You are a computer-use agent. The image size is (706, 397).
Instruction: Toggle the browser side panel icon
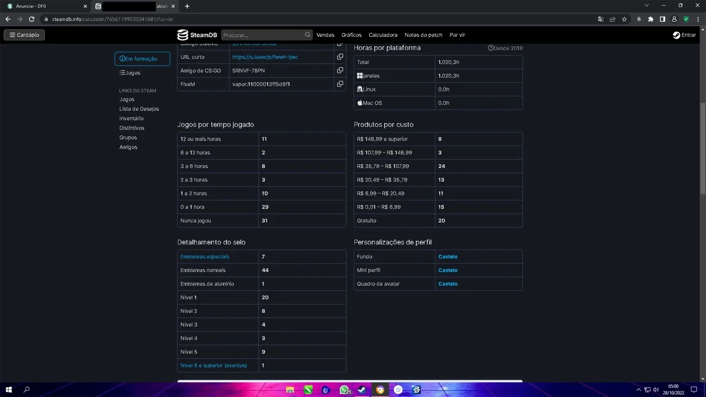[663, 19]
